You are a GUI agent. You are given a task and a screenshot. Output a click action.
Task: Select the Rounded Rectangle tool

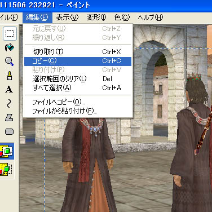coord(9,132)
